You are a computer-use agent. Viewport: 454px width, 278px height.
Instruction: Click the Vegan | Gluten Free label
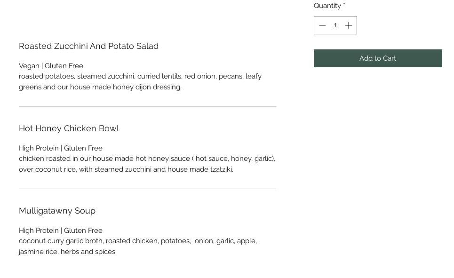(51, 66)
